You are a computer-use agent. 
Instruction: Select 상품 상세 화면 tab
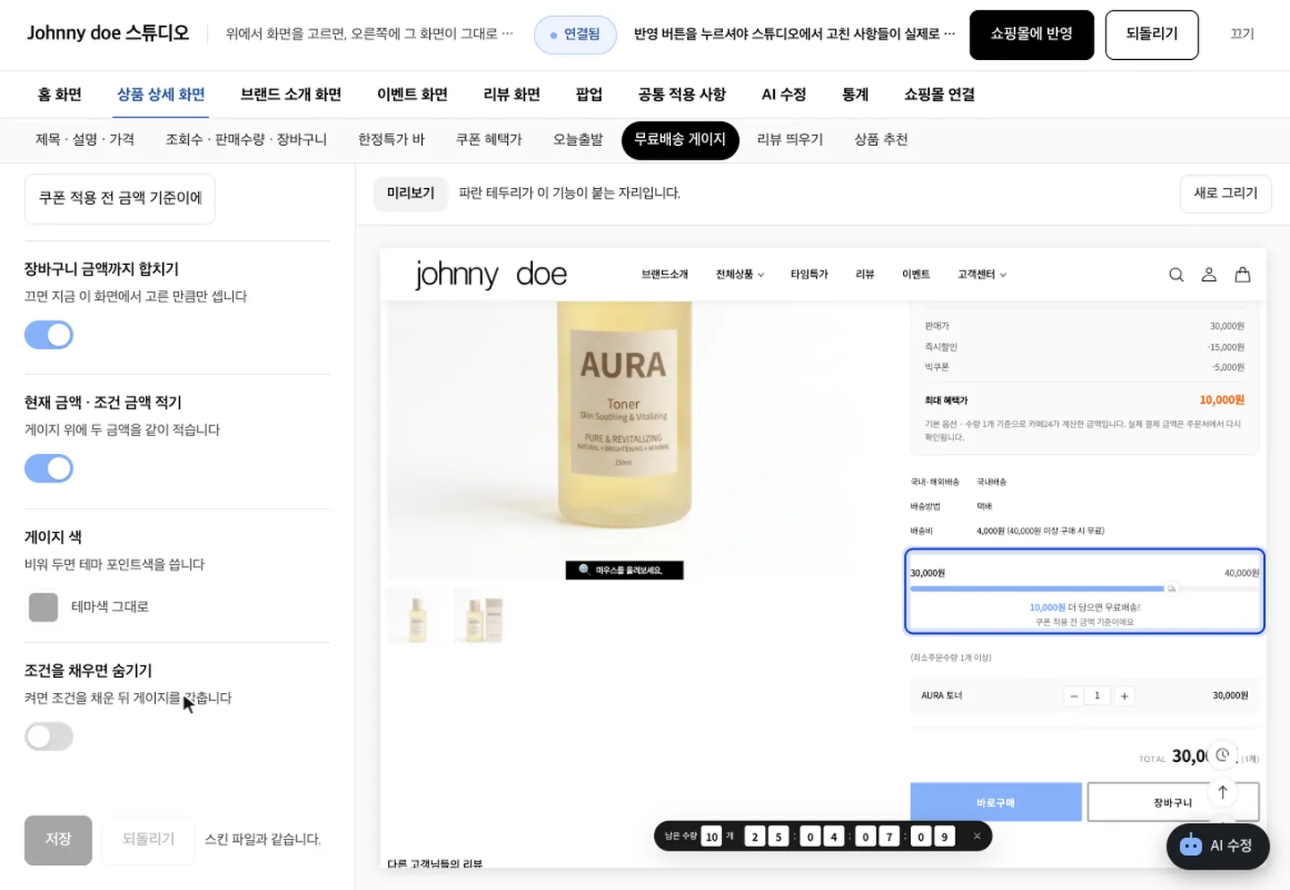click(161, 94)
